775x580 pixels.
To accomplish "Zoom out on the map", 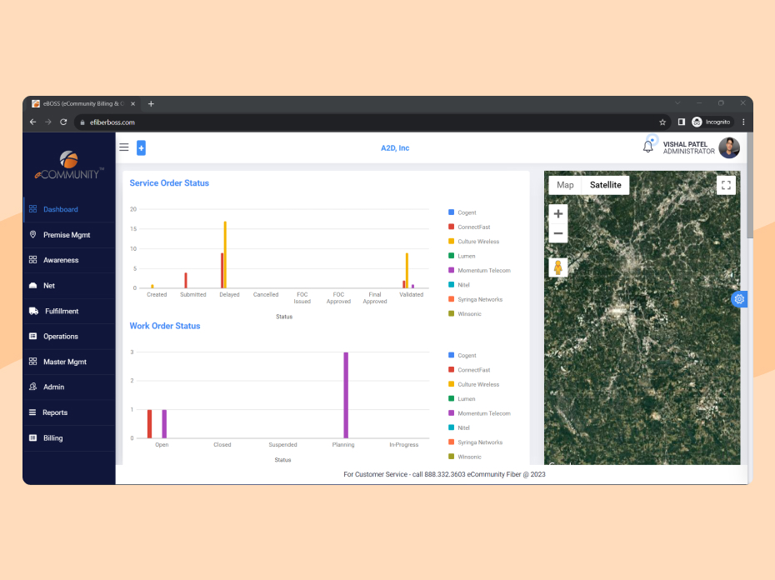I will click(558, 233).
